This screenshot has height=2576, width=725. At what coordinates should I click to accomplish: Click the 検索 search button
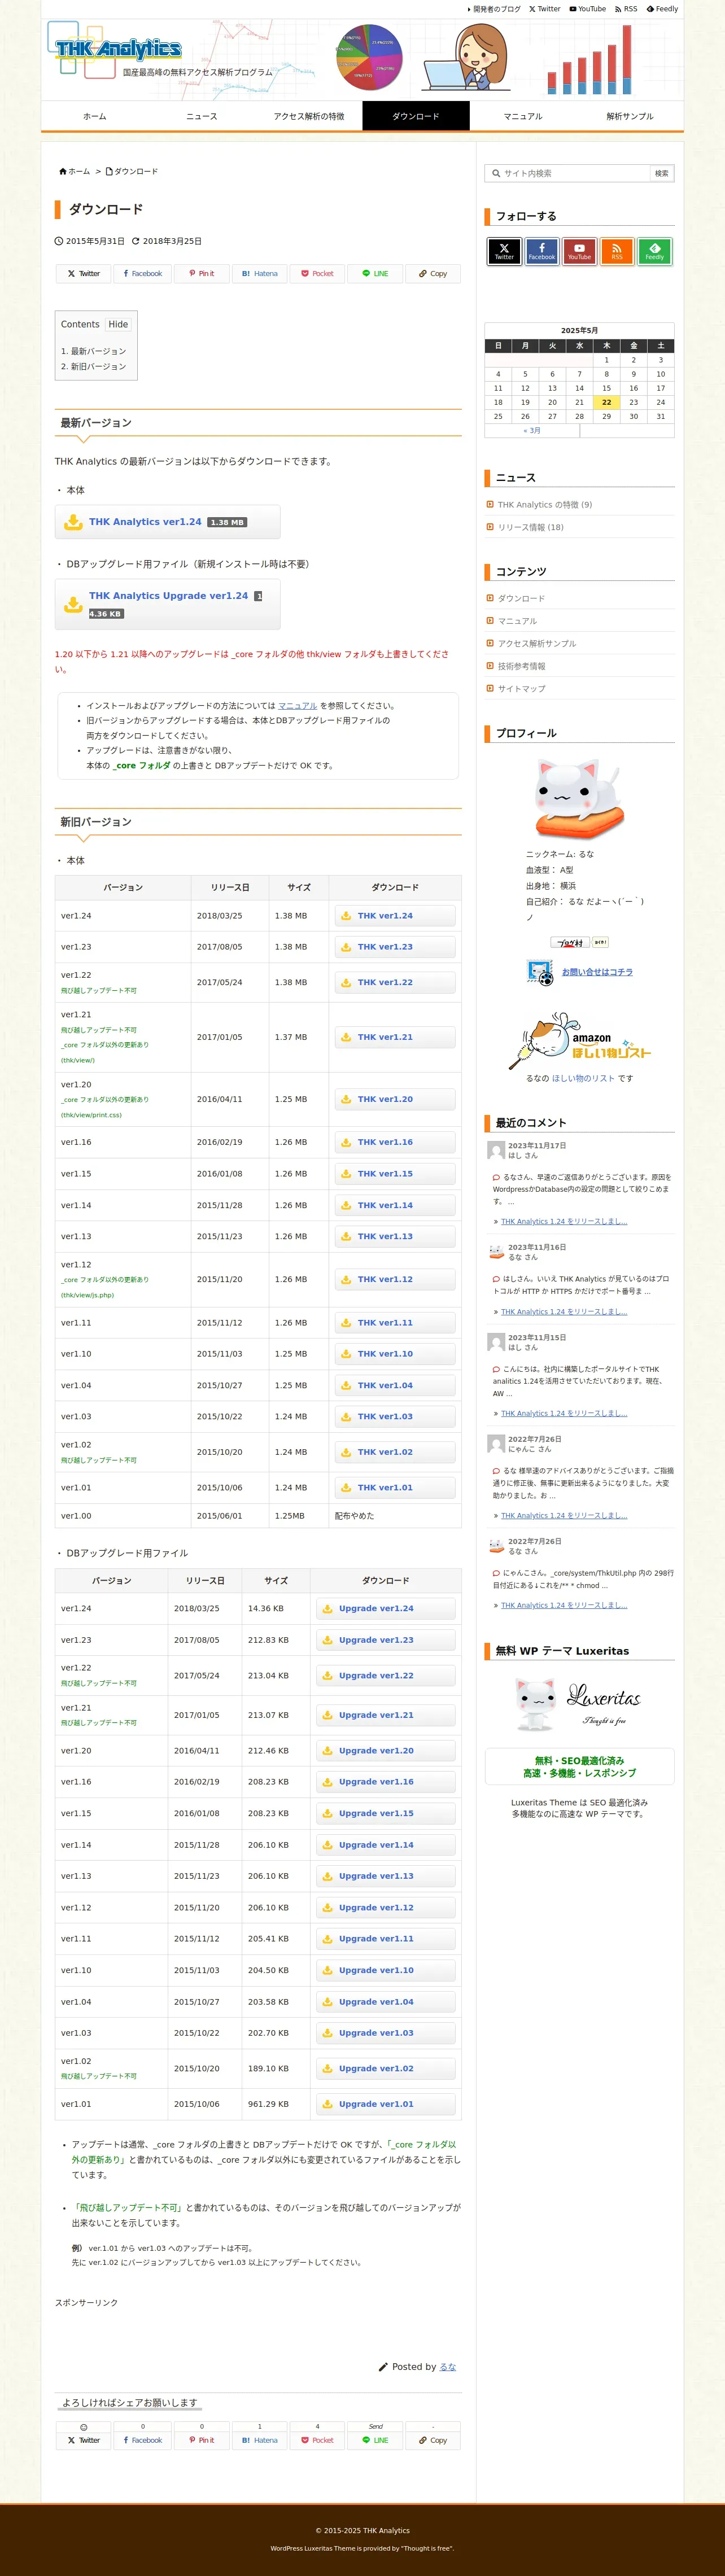[661, 173]
